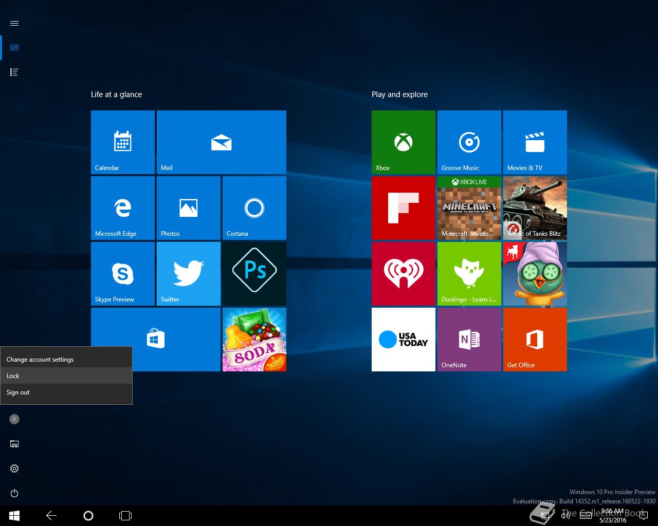Screen dimensions: 658x526
Task: Open the taskbar clock and date
Action: [612, 516]
